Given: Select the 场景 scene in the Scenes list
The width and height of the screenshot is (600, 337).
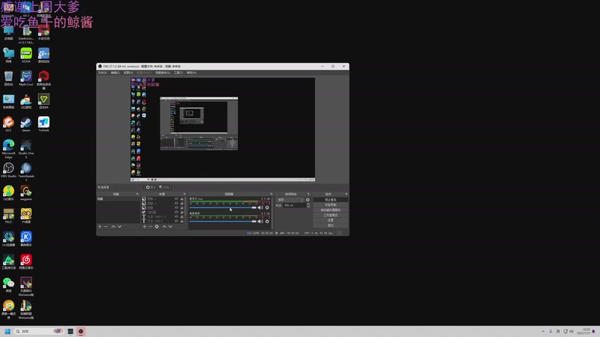Looking at the screenshot, I should pos(118,198).
